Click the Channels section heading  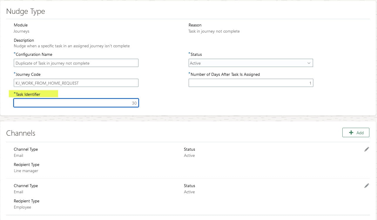(x=21, y=133)
